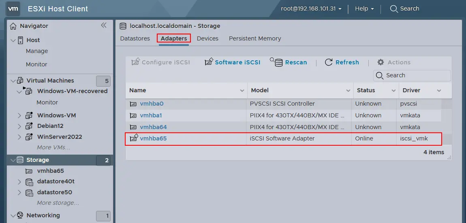The width and height of the screenshot is (466, 223).
Task: Expand the WinServer2022 tree node
Action: coord(19,137)
